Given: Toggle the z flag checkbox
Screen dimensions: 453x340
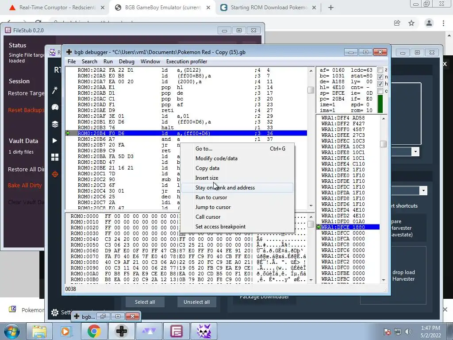Looking at the screenshot, I should tap(380, 70).
